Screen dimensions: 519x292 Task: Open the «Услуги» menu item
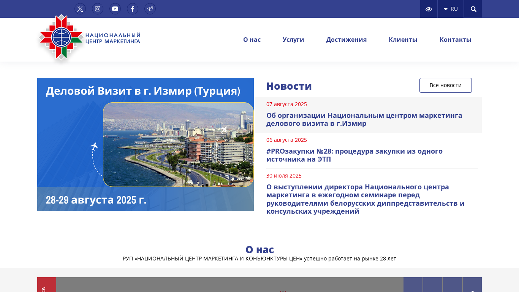pos(293,40)
